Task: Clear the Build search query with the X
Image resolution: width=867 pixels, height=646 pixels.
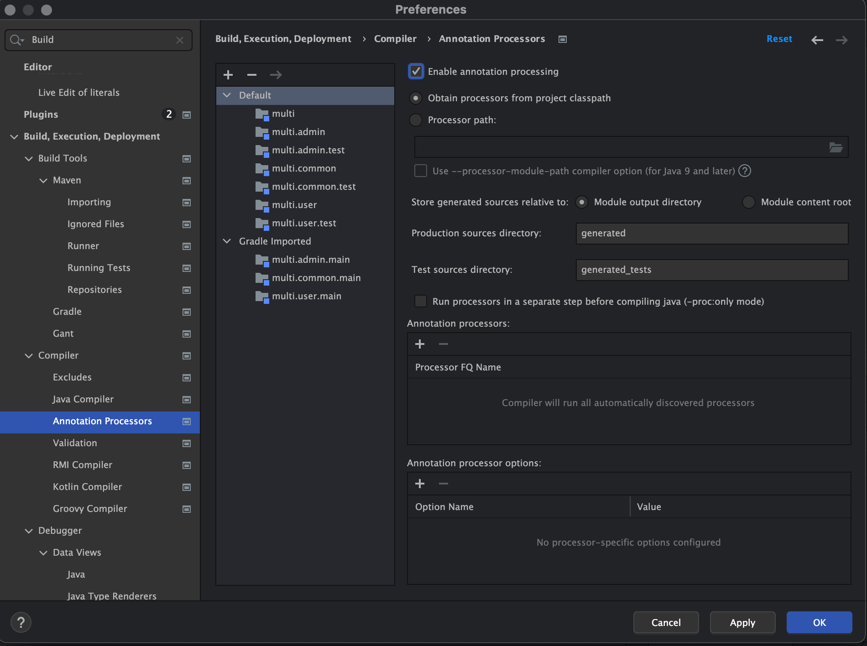Action: (x=180, y=40)
